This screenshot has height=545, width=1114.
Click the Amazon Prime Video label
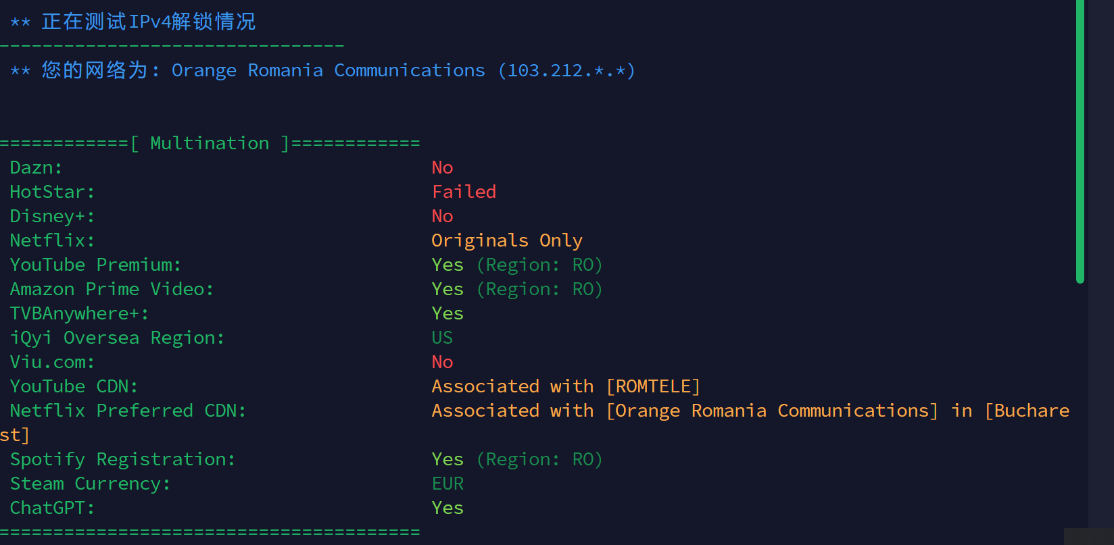[x=112, y=289]
